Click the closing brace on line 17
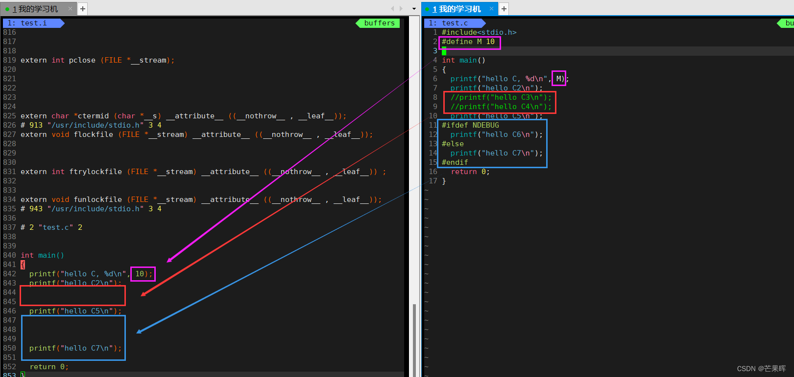794x377 pixels. [444, 181]
